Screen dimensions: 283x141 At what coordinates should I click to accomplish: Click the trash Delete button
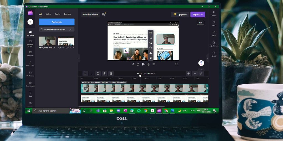point(104,73)
